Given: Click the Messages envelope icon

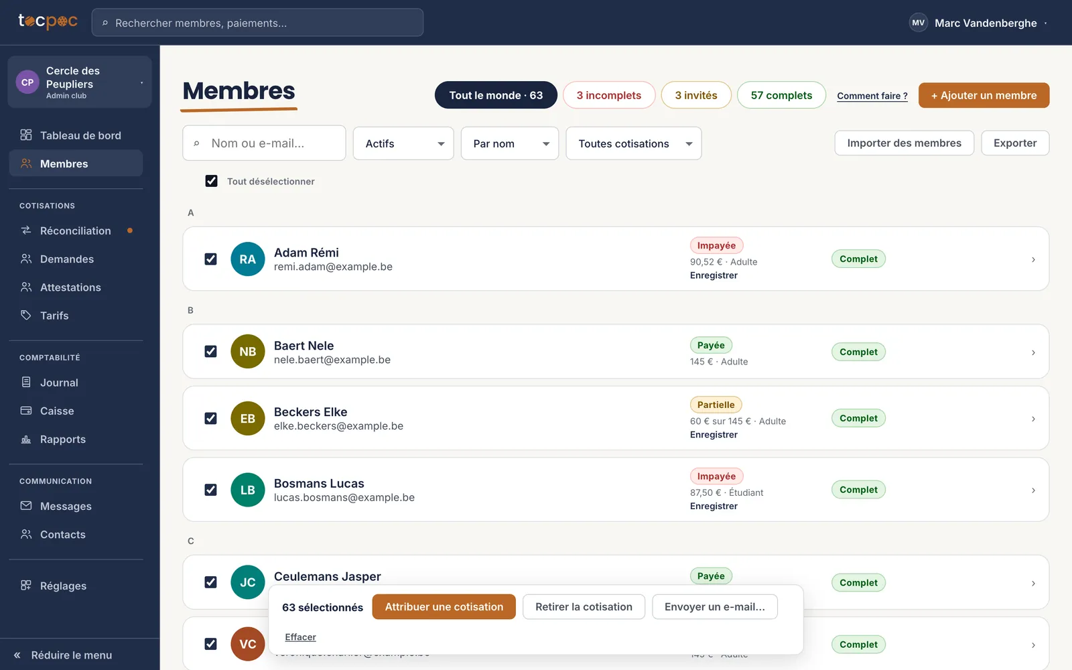Looking at the screenshot, I should click(x=26, y=506).
